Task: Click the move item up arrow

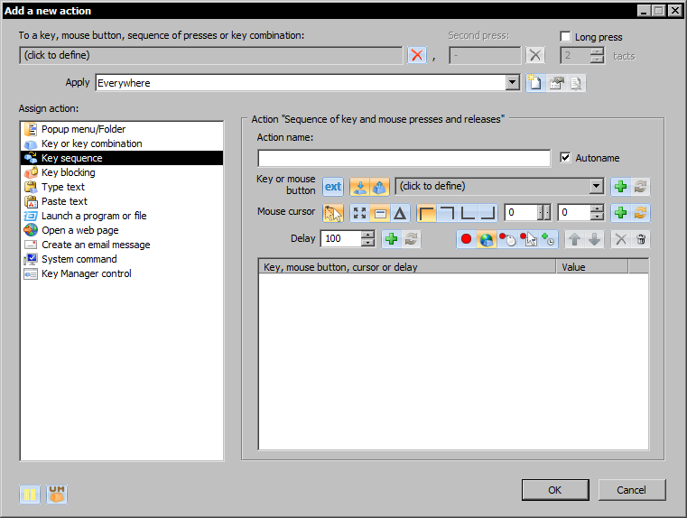Action: pos(574,239)
